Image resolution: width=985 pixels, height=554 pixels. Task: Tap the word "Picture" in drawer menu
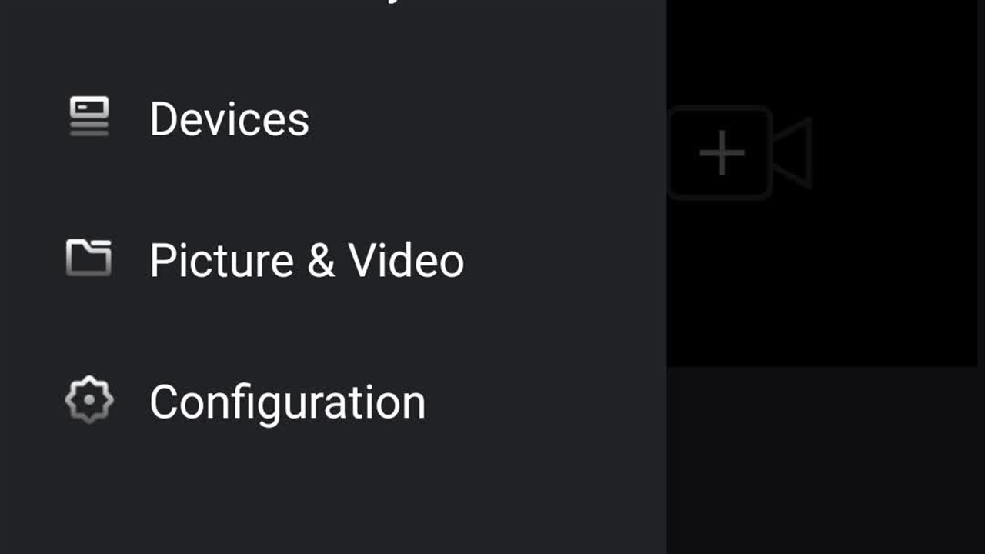(222, 260)
